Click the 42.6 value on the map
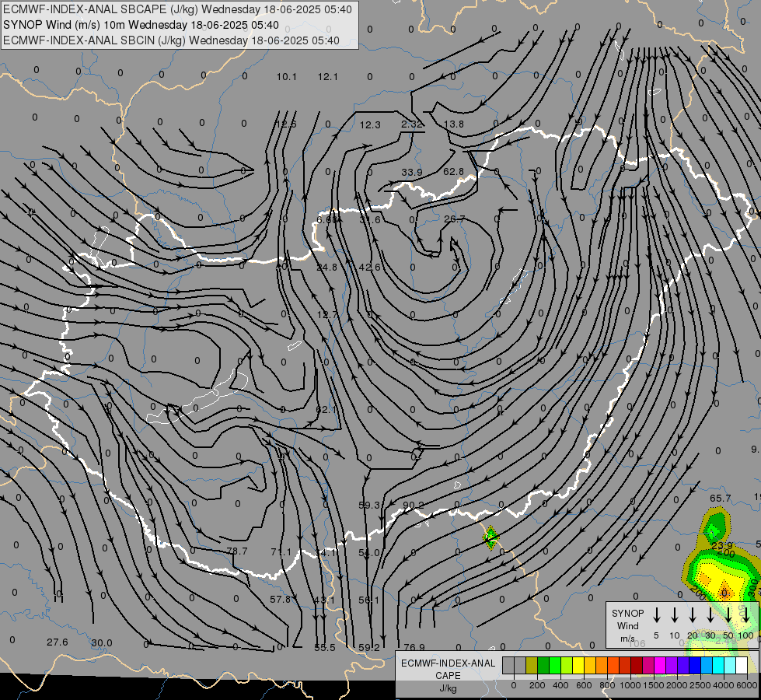 click(x=369, y=267)
